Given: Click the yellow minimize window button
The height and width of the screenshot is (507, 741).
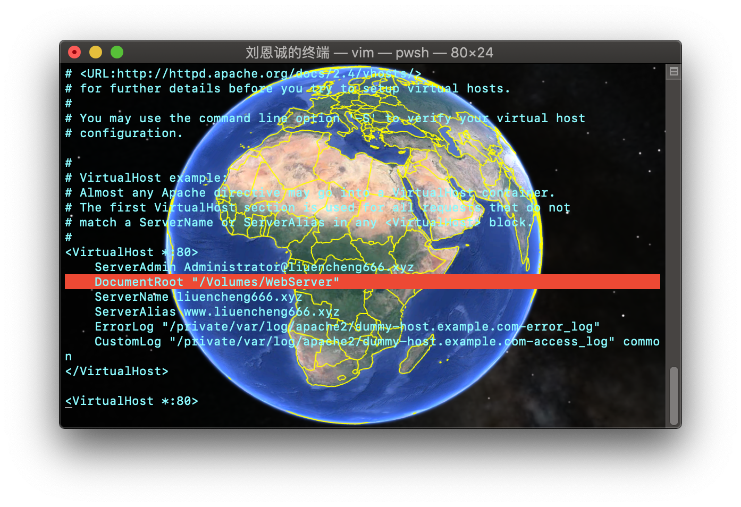Looking at the screenshot, I should 96,52.
